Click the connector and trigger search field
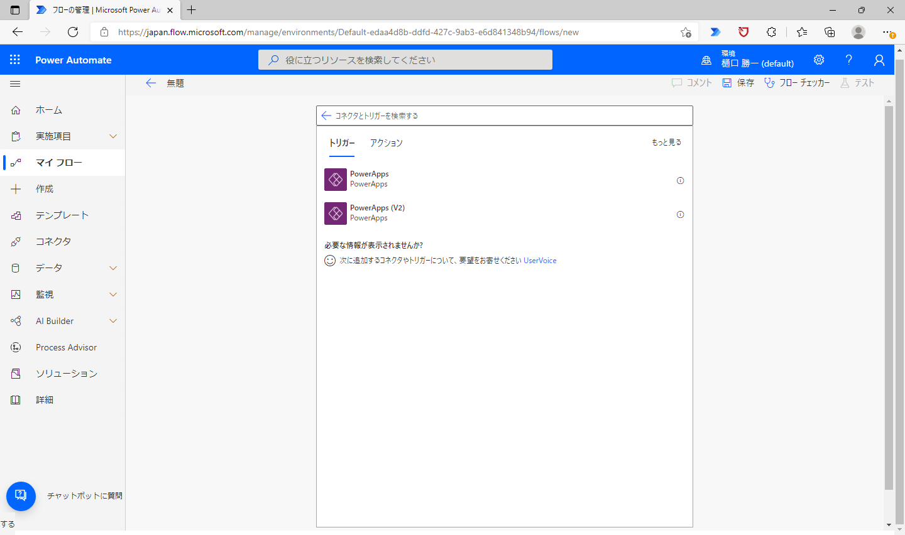Viewport: 905px width, 535px height. point(505,116)
